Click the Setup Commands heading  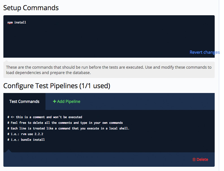click(x=31, y=8)
